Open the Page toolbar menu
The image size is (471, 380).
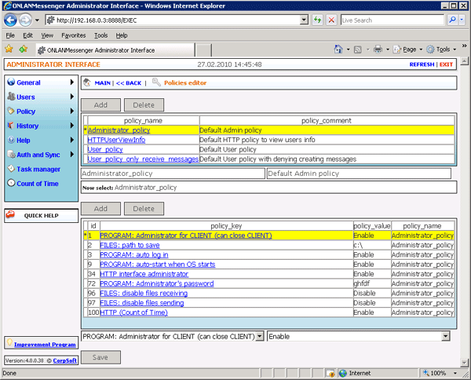pyautogui.click(x=408, y=49)
